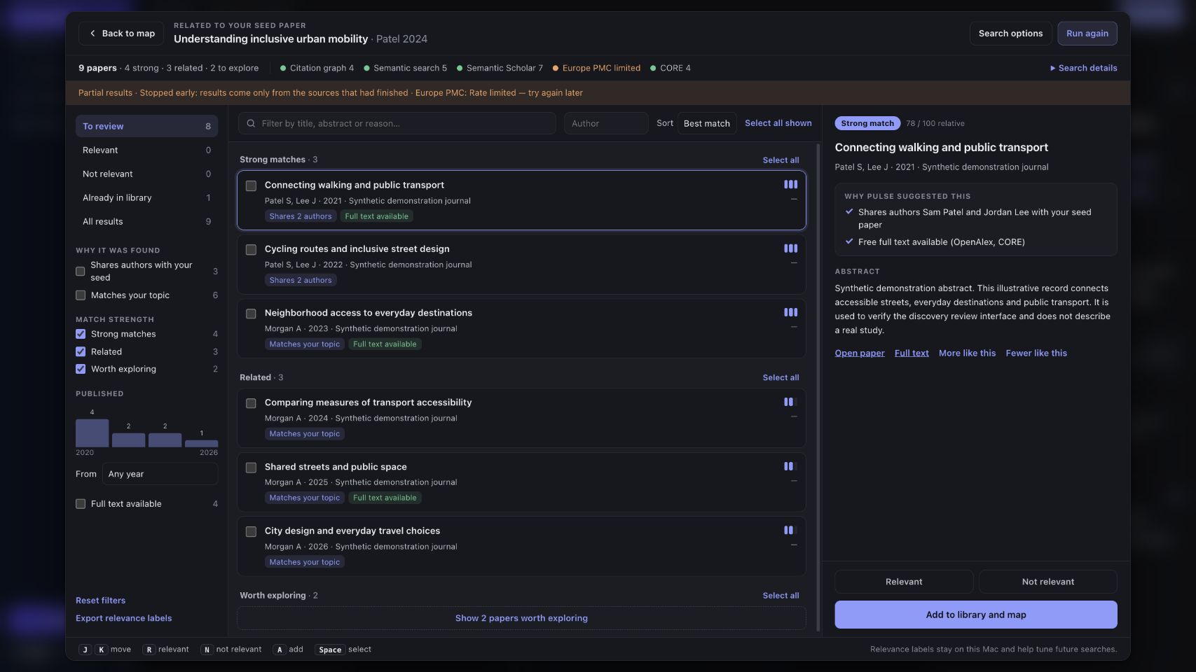Click Select all shown
Screen dimensions: 1196x672
(778, 123)
